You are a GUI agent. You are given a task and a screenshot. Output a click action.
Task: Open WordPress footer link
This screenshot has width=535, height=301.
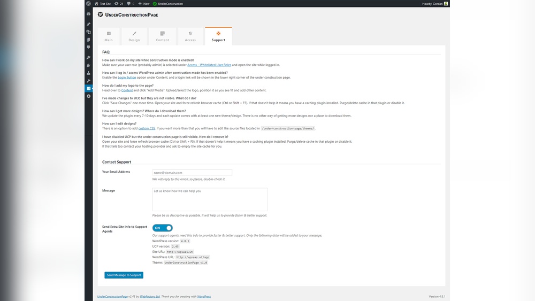pyautogui.click(x=204, y=297)
